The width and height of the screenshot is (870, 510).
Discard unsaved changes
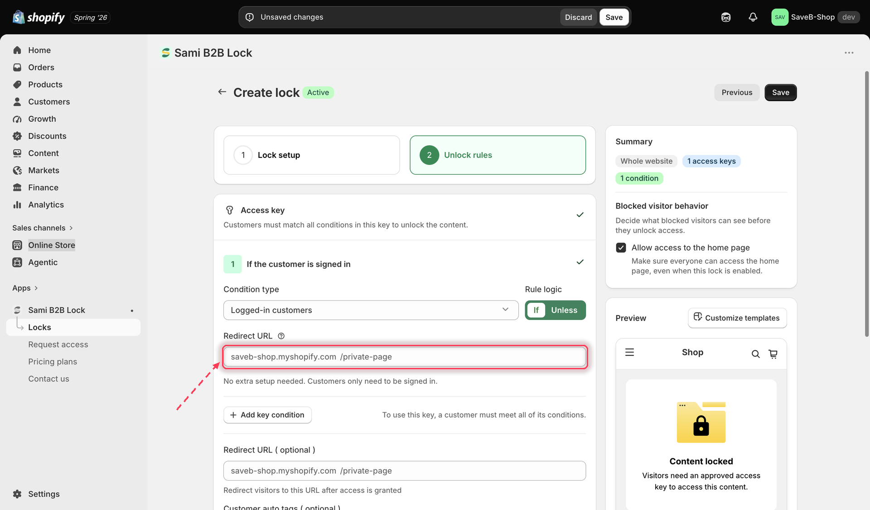[x=578, y=17]
